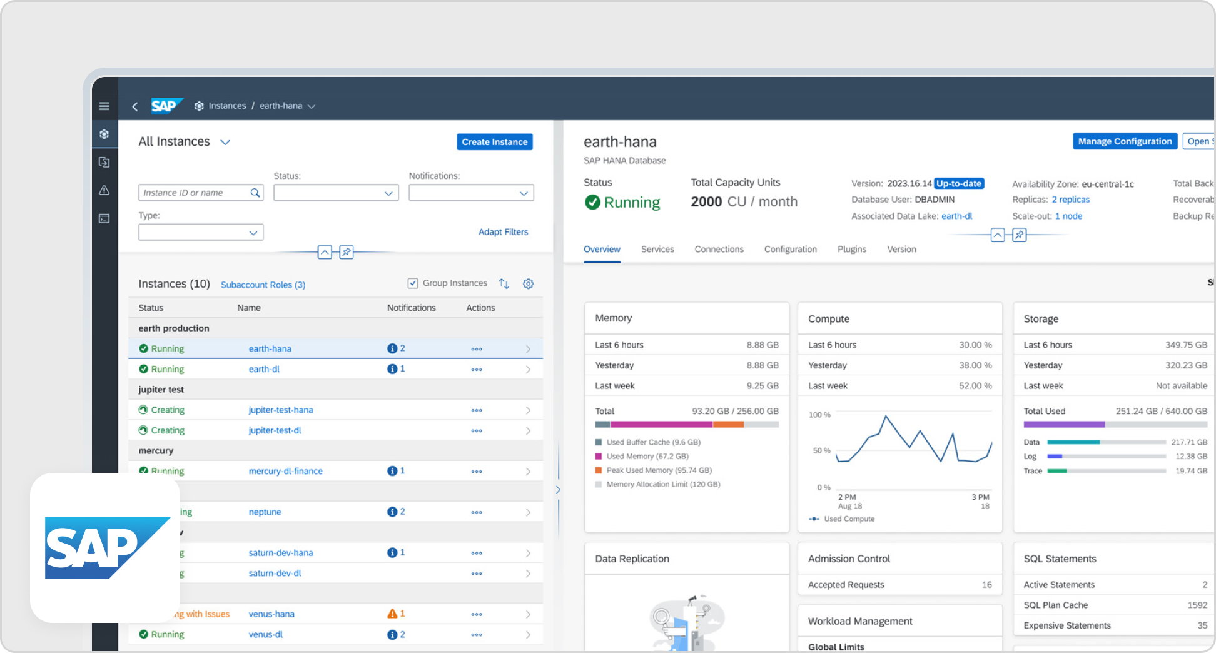Click the back arrow in header
Image resolution: width=1216 pixels, height=653 pixels.
coord(134,106)
